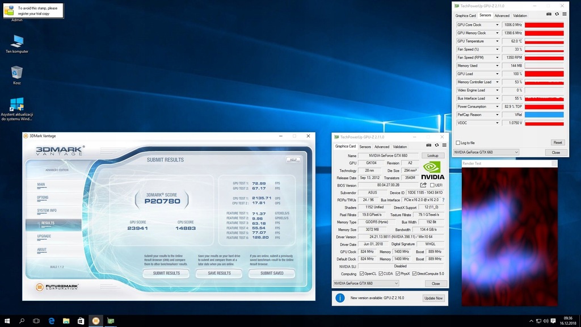Select Asystent aktualizacji Windows desktop icon
The height and width of the screenshot is (327, 581).
coord(16,109)
